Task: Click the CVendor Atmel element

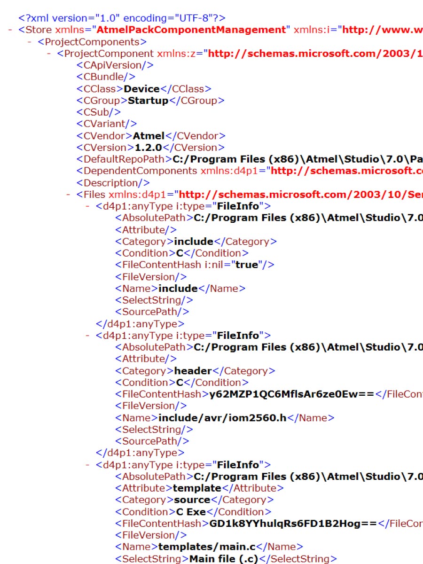Action: tap(151, 136)
